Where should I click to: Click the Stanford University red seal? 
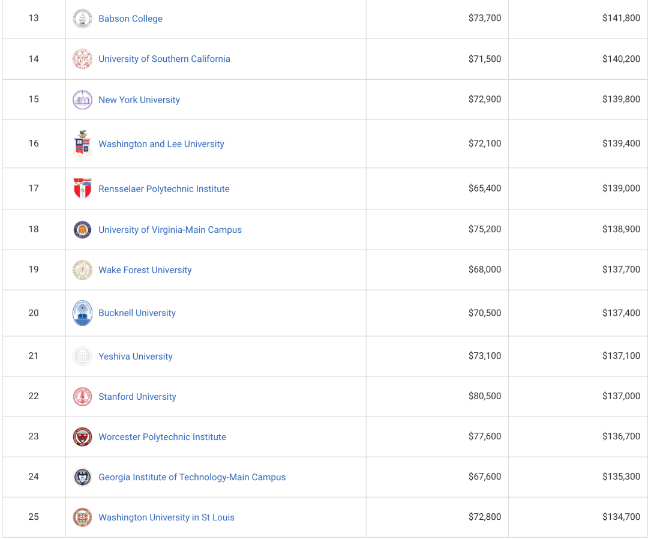82,396
